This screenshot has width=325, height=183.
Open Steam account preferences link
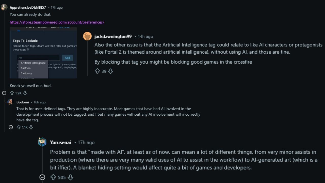click(x=57, y=22)
